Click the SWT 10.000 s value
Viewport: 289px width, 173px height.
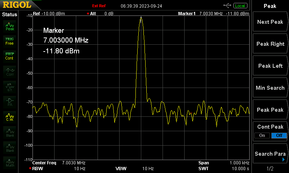click(241, 169)
